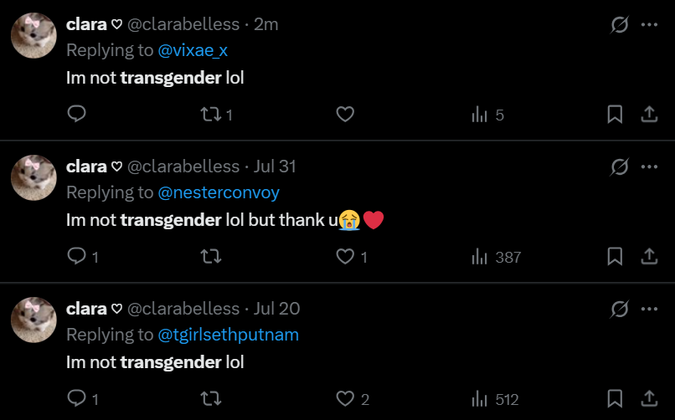Screen dimensions: 675x420
Task: Open more options on Jul 20 tweet
Action: pyautogui.click(x=648, y=310)
